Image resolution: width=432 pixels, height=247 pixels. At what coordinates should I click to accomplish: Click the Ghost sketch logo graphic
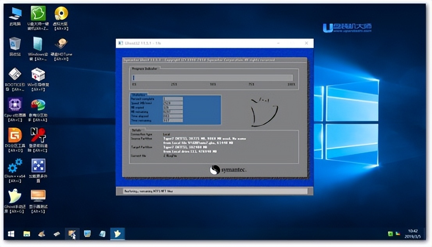[x=264, y=112]
